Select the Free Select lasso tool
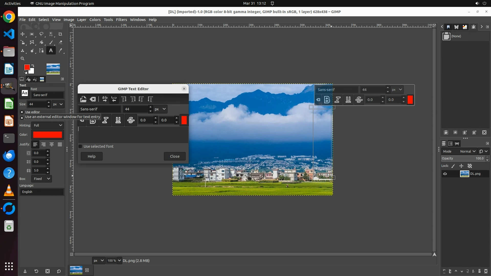 coord(41,34)
